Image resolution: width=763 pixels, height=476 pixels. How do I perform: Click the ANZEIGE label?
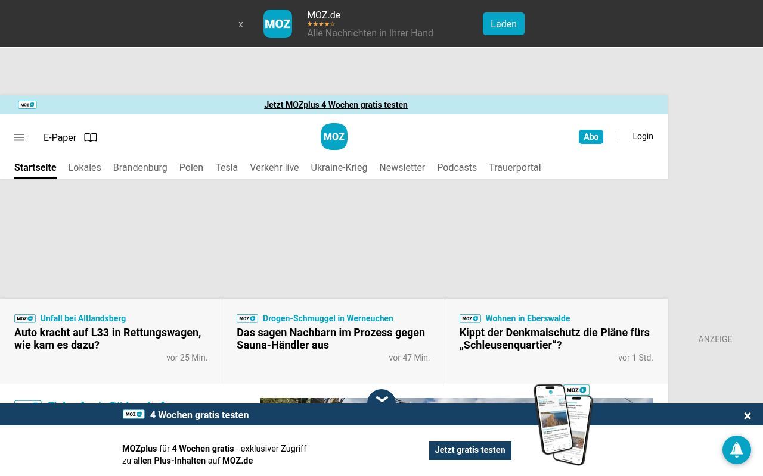tap(715, 339)
